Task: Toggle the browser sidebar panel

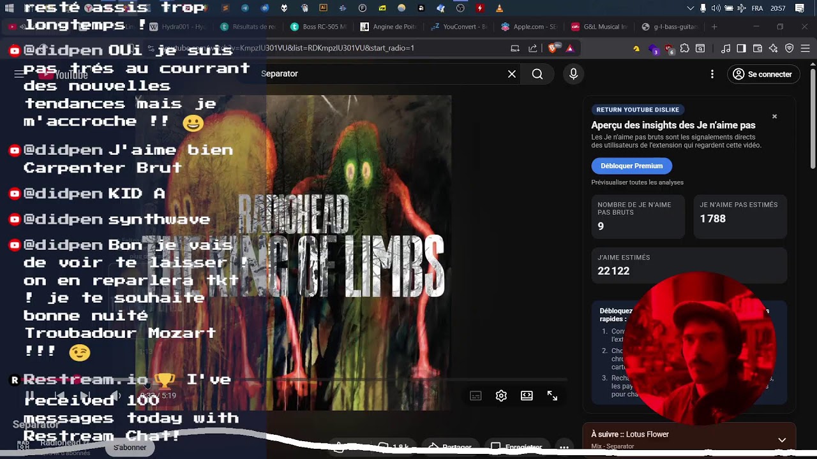Action: tap(741, 48)
